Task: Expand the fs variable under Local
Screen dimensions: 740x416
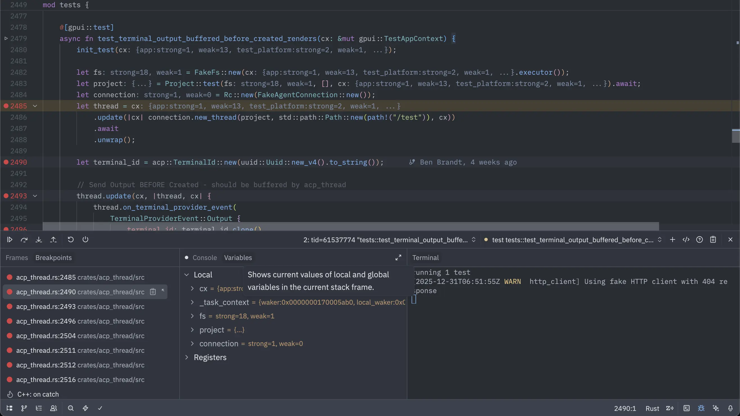Action: [192, 316]
